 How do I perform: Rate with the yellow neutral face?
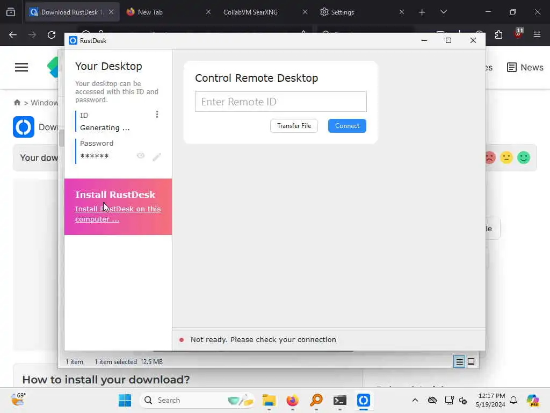tap(506, 158)
